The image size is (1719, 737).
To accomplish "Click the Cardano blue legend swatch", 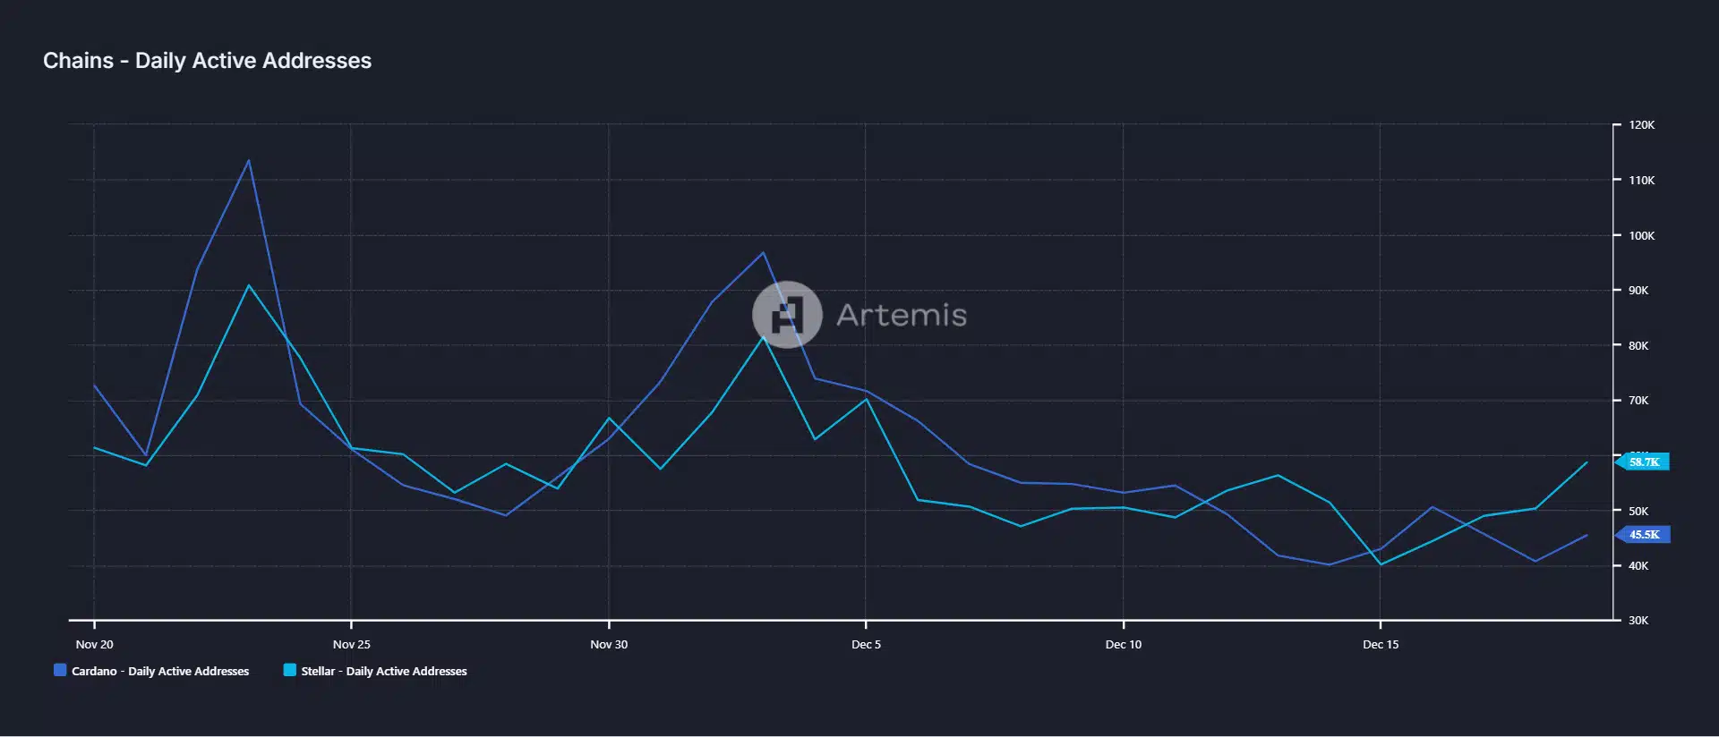I will pos(60,670).
